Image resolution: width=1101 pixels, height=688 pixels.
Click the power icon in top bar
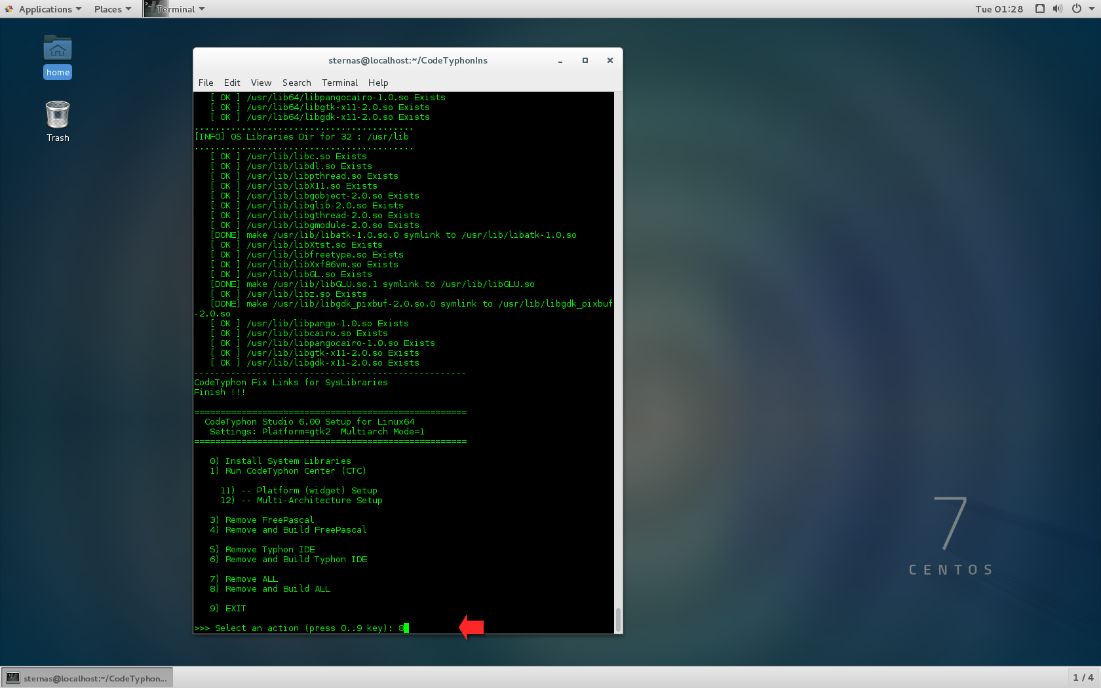(1076, 9)
